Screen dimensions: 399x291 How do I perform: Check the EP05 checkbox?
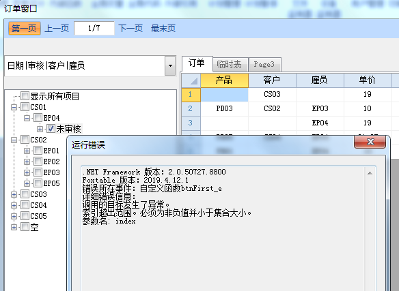38,183
